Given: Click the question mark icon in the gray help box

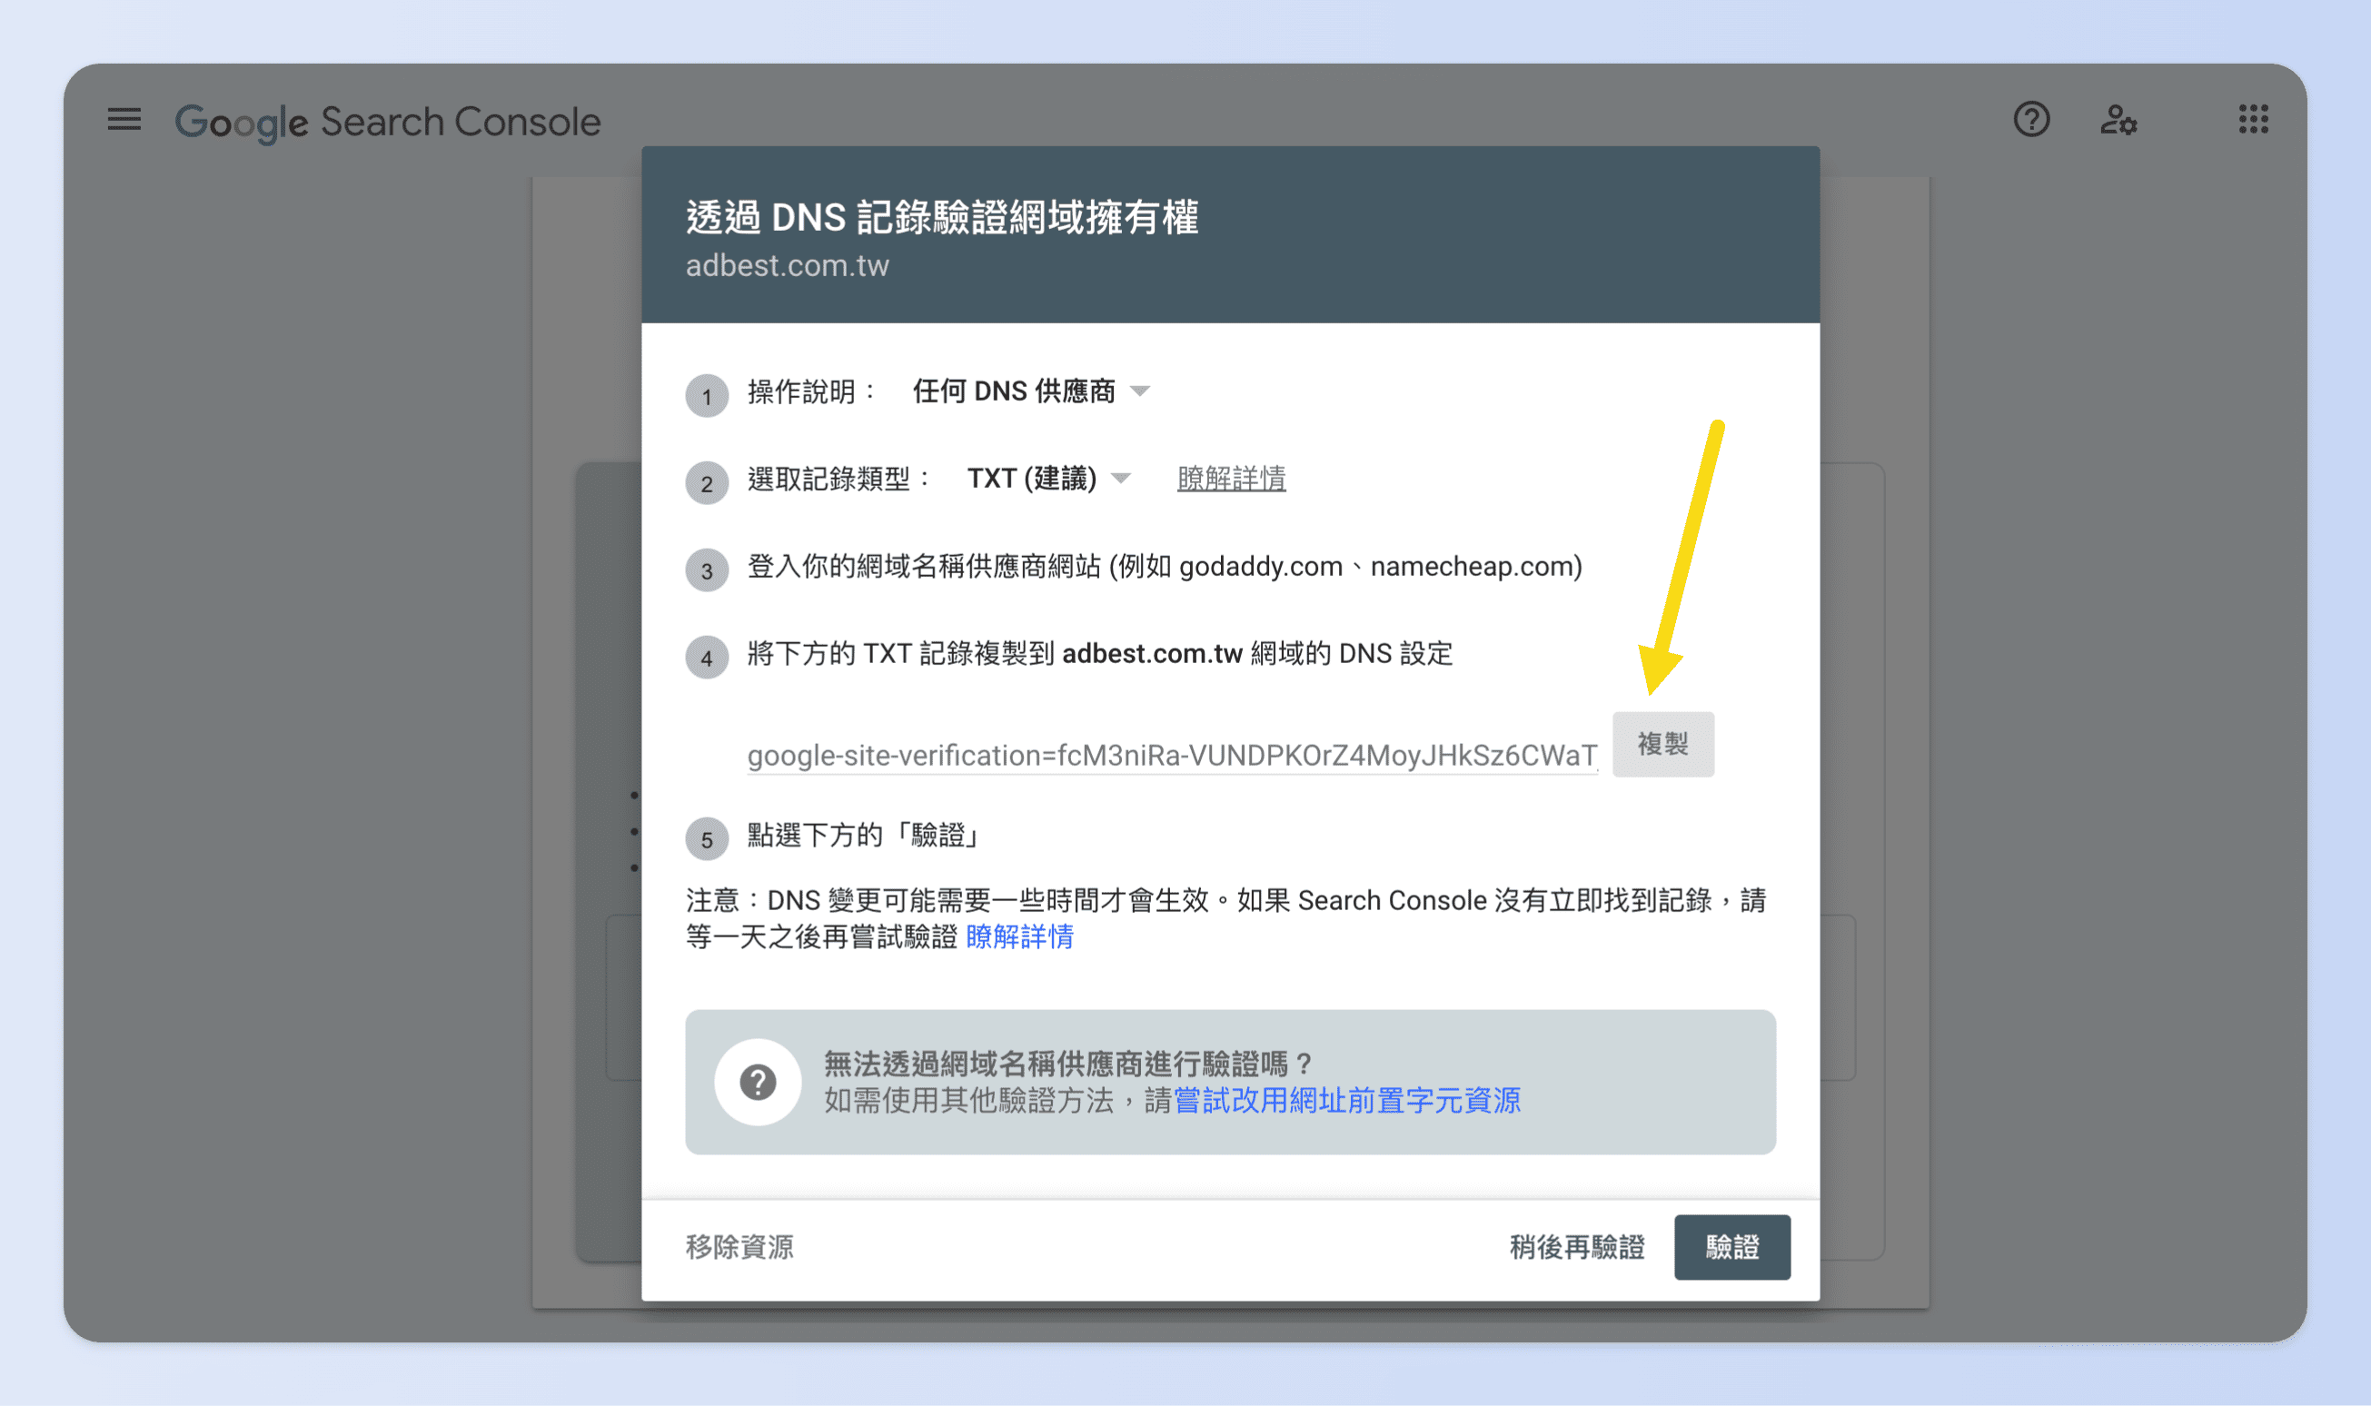Looking at the screenshot, I should 757,1082.
